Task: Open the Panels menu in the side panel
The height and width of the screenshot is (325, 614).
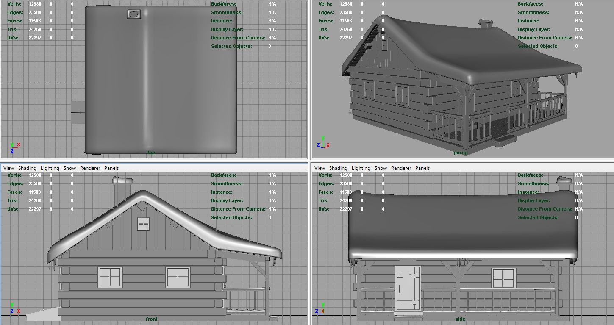Action: 422,168
